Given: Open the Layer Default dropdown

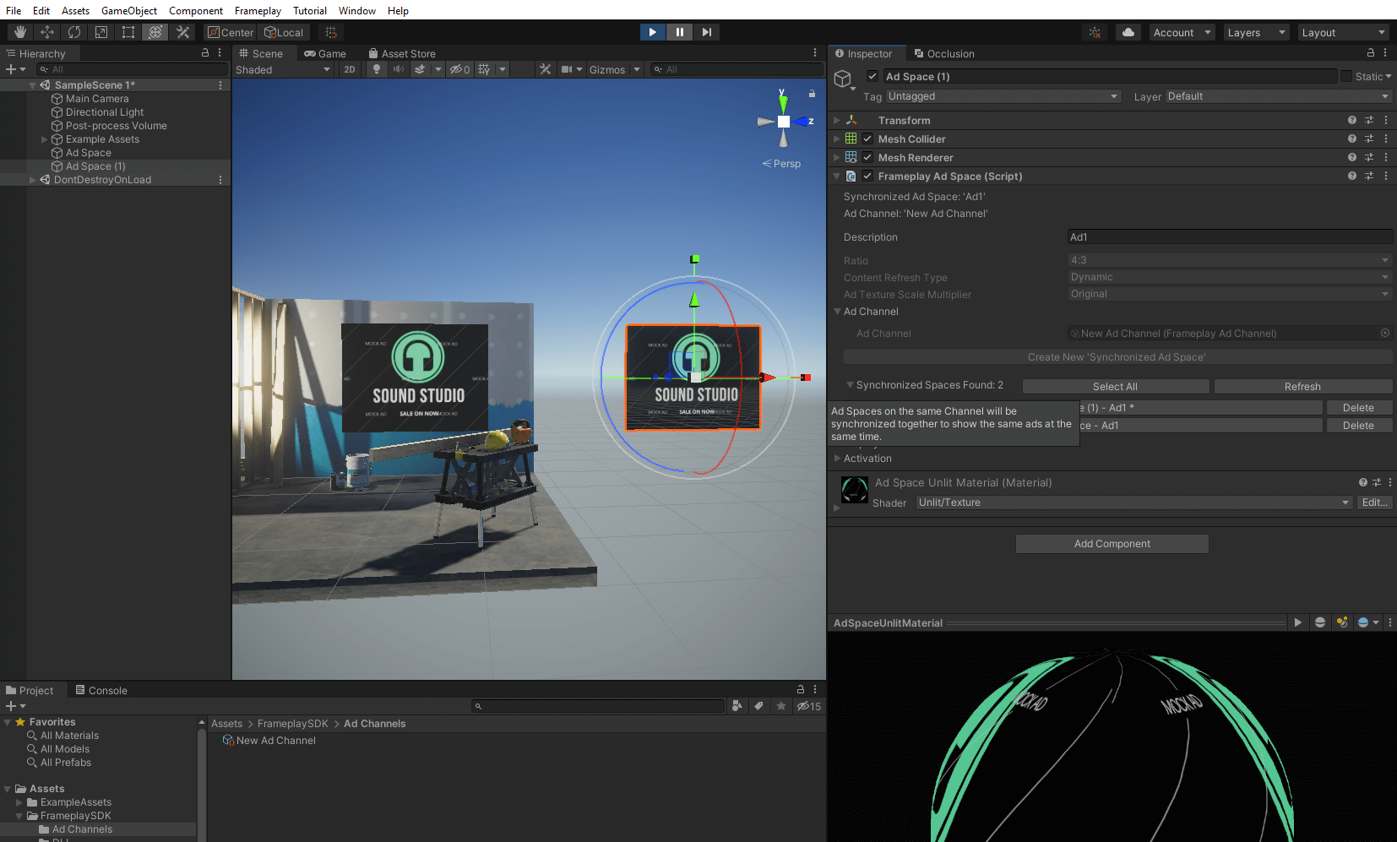Looking at the screenshot, I should click(x=1278, y=96).
